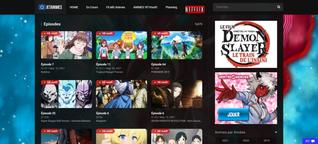Click SEVEN KNIGHTS REVOLUTION series name
Screen dimensions: 318x144
pos(176,121)
